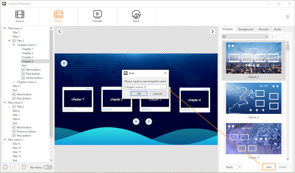
Task: Open the All template category dropdown
Action: click(245, 37)
